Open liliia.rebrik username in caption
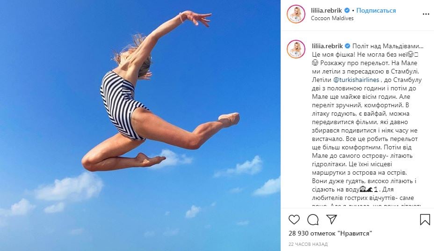The image size is (434, 251). [x=327, y=46]
